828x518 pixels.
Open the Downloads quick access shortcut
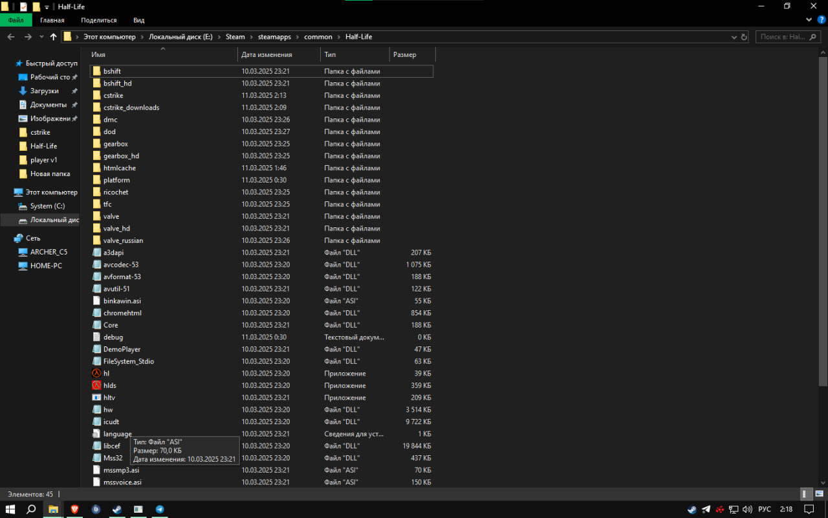[44, 91]
